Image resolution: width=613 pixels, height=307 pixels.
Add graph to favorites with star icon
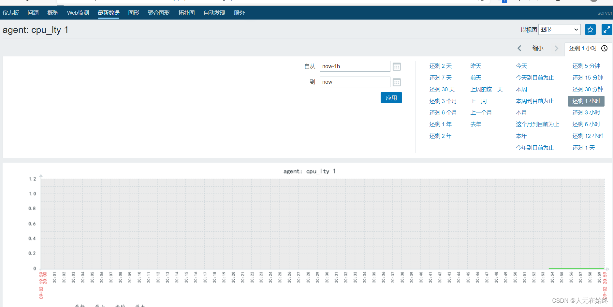590,30
